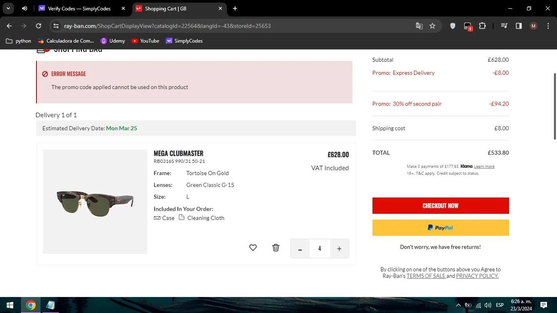
Task: Bookmark this page with the star icon
Action: tap(432, 26)
